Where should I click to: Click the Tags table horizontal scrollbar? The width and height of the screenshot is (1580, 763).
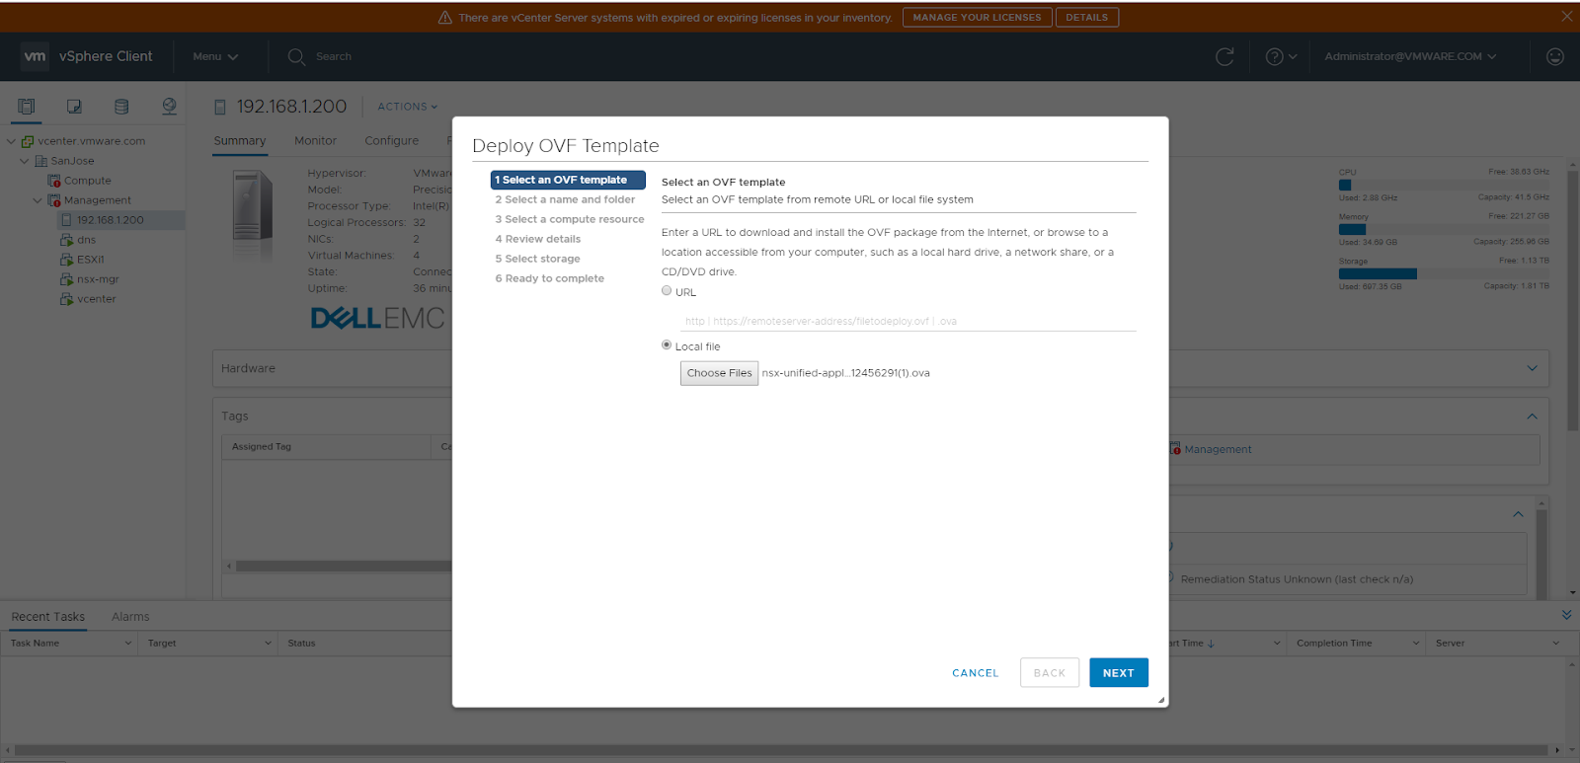[343, 567]
